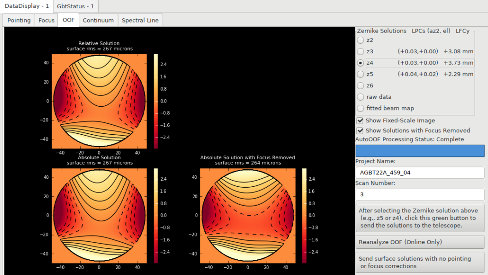
Task: Click 'surface rms = 264 microns' label
Action: [248, 163]
